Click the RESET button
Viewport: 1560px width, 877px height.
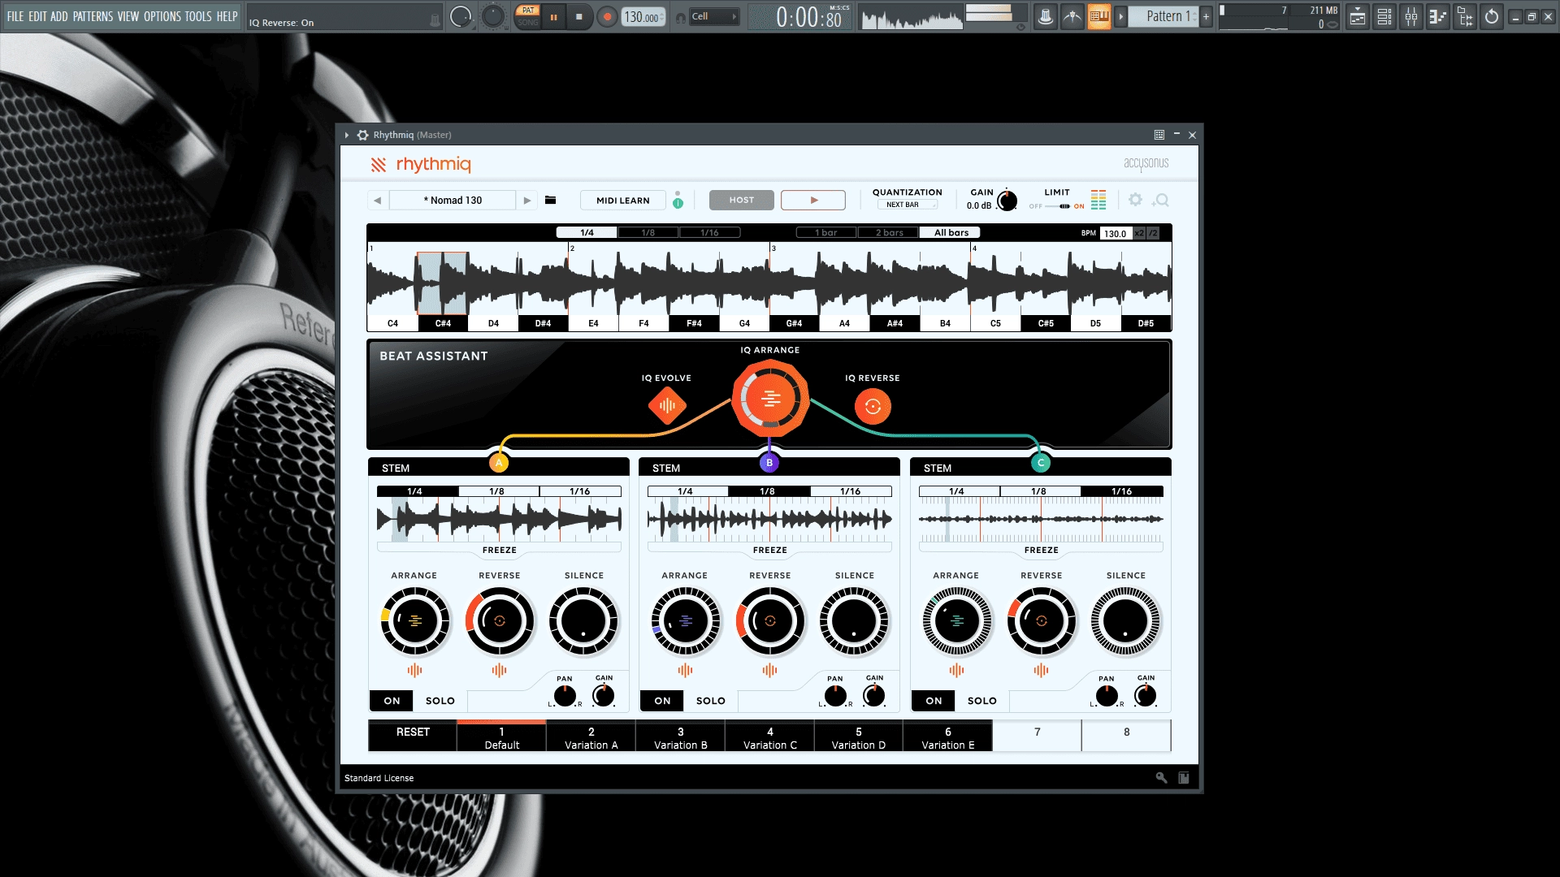pos(413,735)
